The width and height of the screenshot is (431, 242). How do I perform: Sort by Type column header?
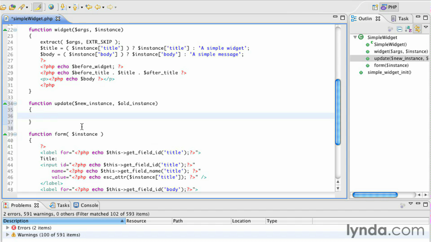click(289, 221)
